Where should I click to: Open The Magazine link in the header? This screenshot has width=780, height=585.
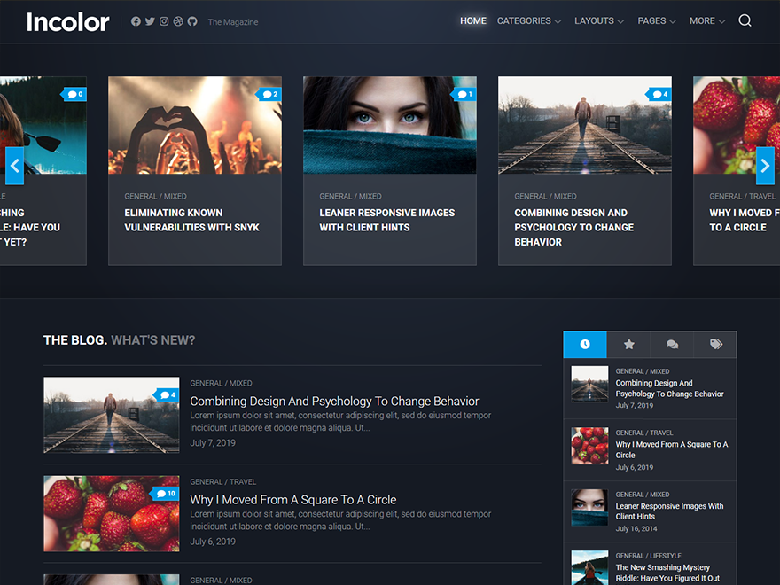coord(232,21)
